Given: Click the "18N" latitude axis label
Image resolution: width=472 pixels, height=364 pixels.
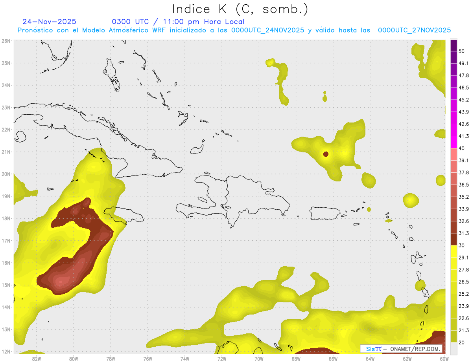Looking at the screenshot, I should (x=6, y=218).
